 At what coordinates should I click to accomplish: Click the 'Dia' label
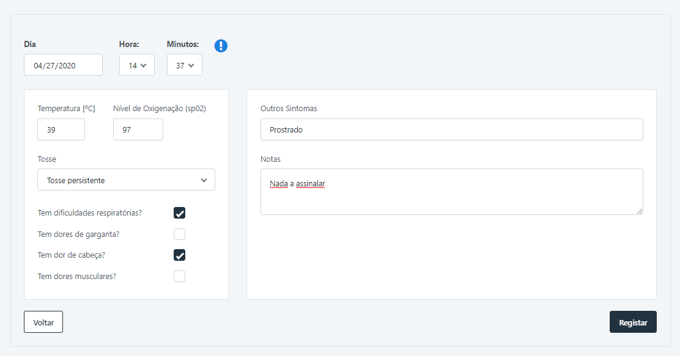[30, 44]
